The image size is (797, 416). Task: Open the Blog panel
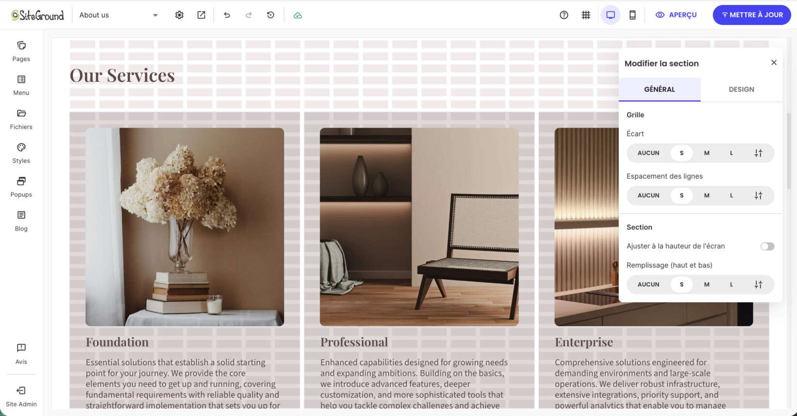pos(21,221)
